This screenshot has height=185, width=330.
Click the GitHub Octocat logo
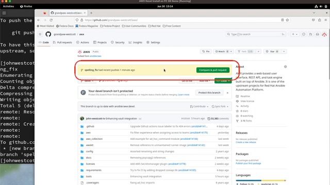[x=48, y=34]
